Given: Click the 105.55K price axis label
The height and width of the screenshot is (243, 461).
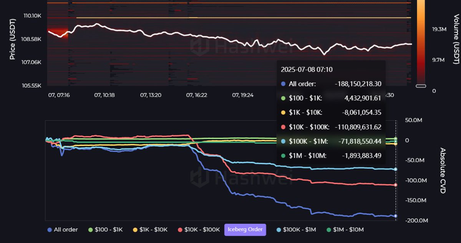Looking at the screenshot, I should pos(32,86).
